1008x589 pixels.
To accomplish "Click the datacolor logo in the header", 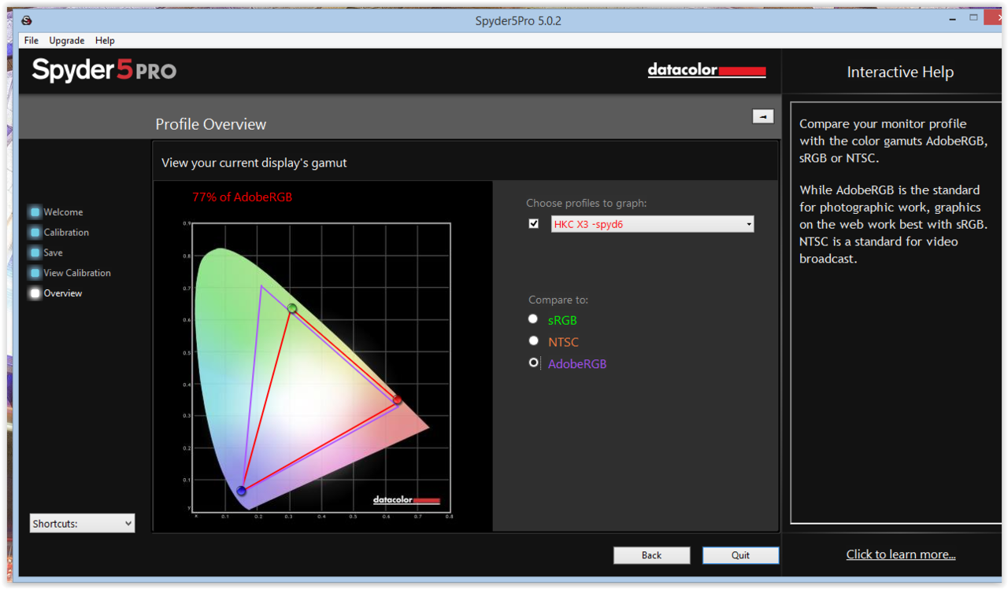I will [706, 71].
